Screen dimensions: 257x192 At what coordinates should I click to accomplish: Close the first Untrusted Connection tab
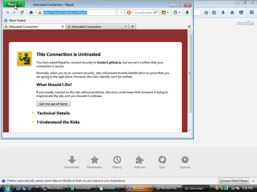[x=62, y=26]
